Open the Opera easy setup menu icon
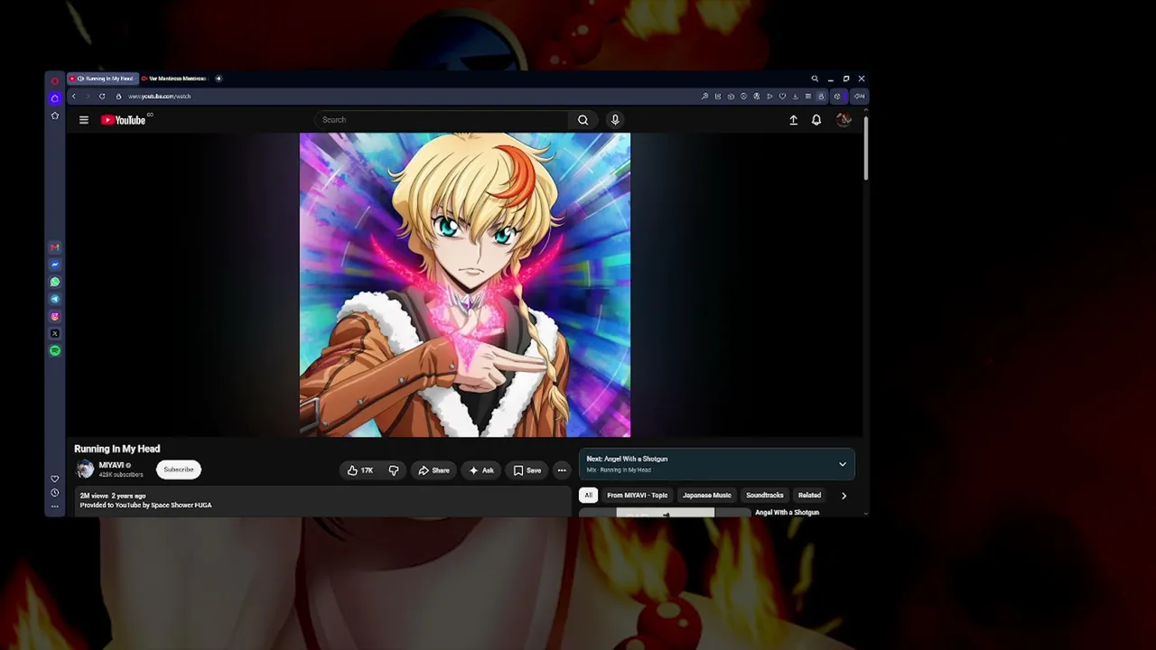Screen dimensions: 1156x650 (808, 97)
